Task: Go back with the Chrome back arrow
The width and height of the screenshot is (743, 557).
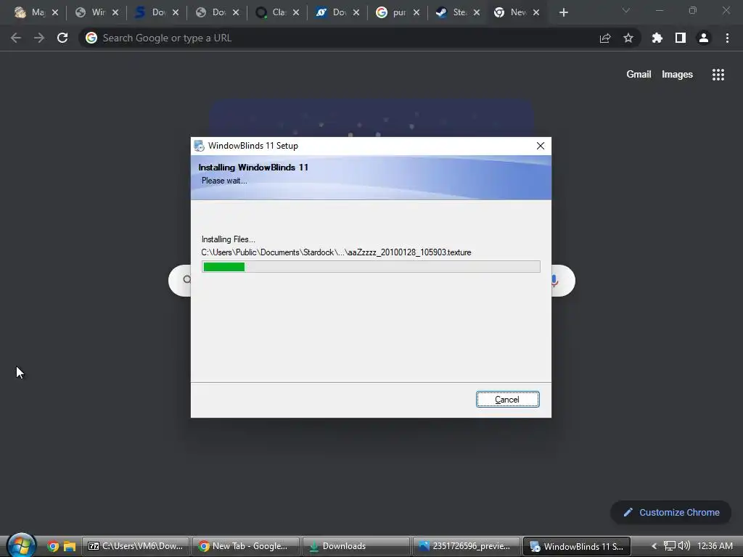Action: (x=16, y=38)
